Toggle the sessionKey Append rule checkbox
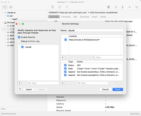Screen dimensions: 141x116 pos(65,72)
